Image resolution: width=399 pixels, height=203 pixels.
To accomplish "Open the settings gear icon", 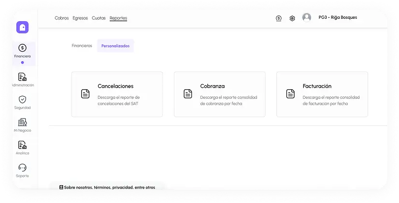I will coord(292,18).
